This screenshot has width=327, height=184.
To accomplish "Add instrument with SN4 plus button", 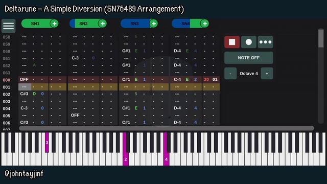I will pos(205,24).
